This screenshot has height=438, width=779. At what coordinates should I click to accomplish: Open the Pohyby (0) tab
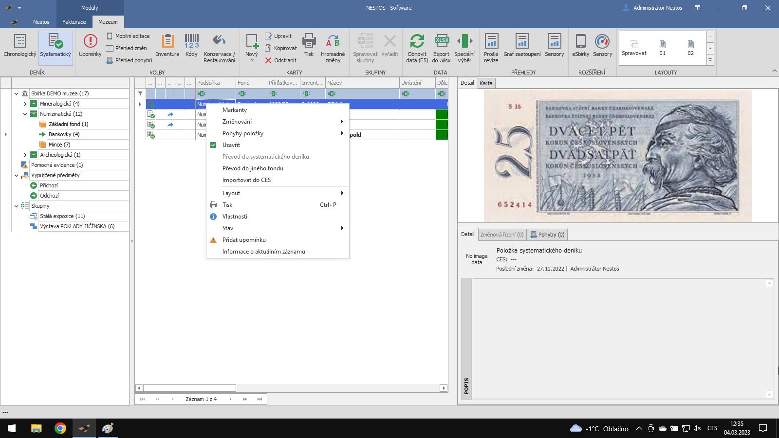[x=547, y=235]
